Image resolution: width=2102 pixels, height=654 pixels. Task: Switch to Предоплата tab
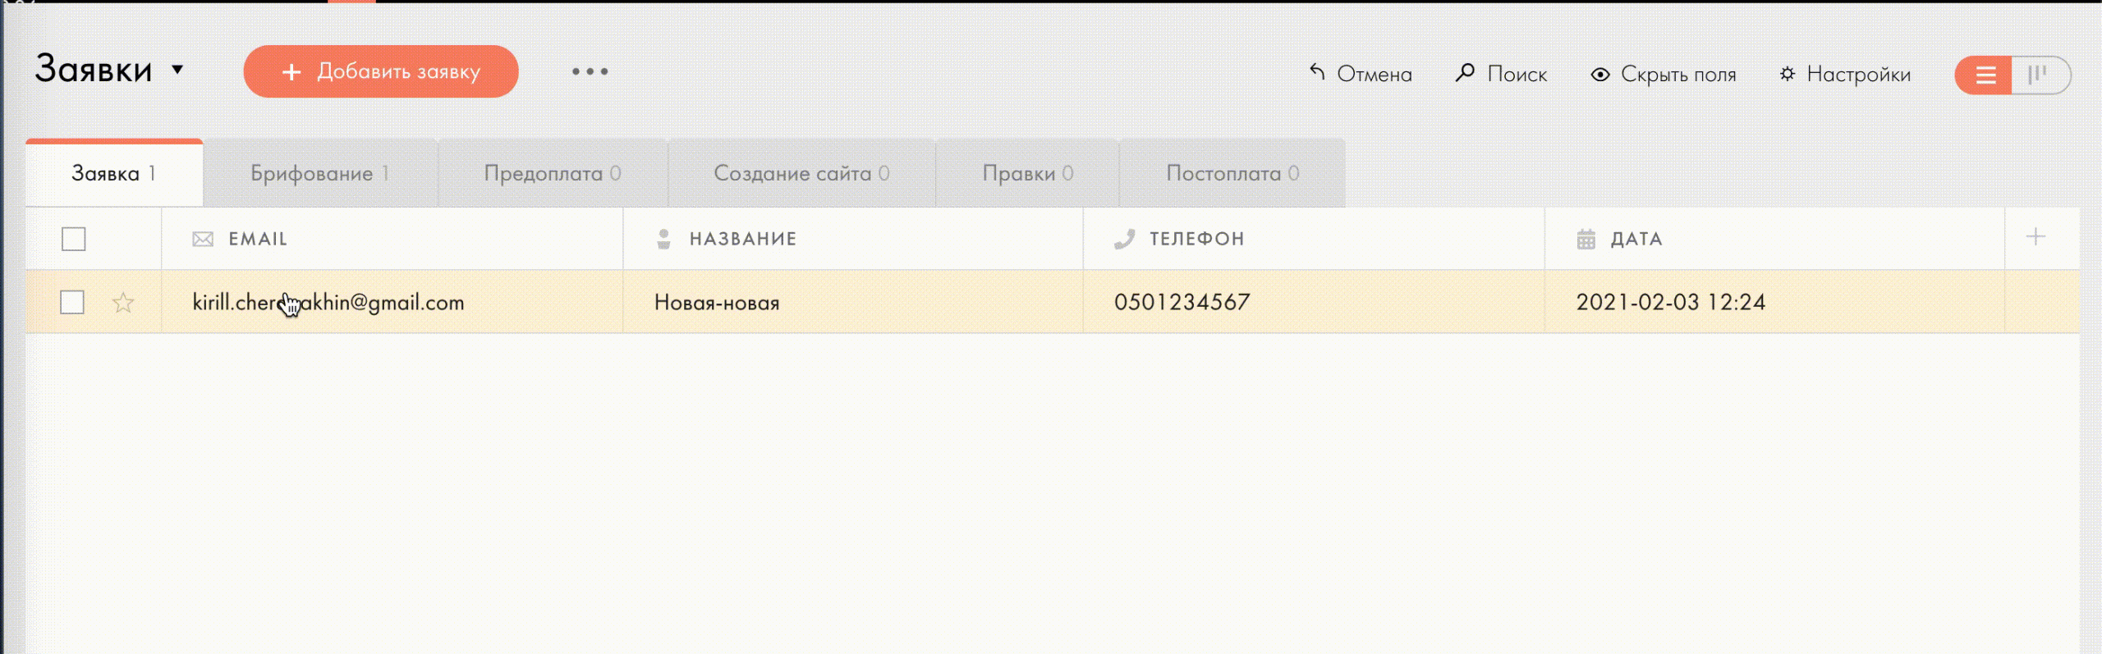552,173
